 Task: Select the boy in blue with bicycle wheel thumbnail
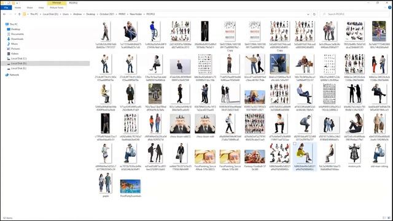tap(155, 31)
